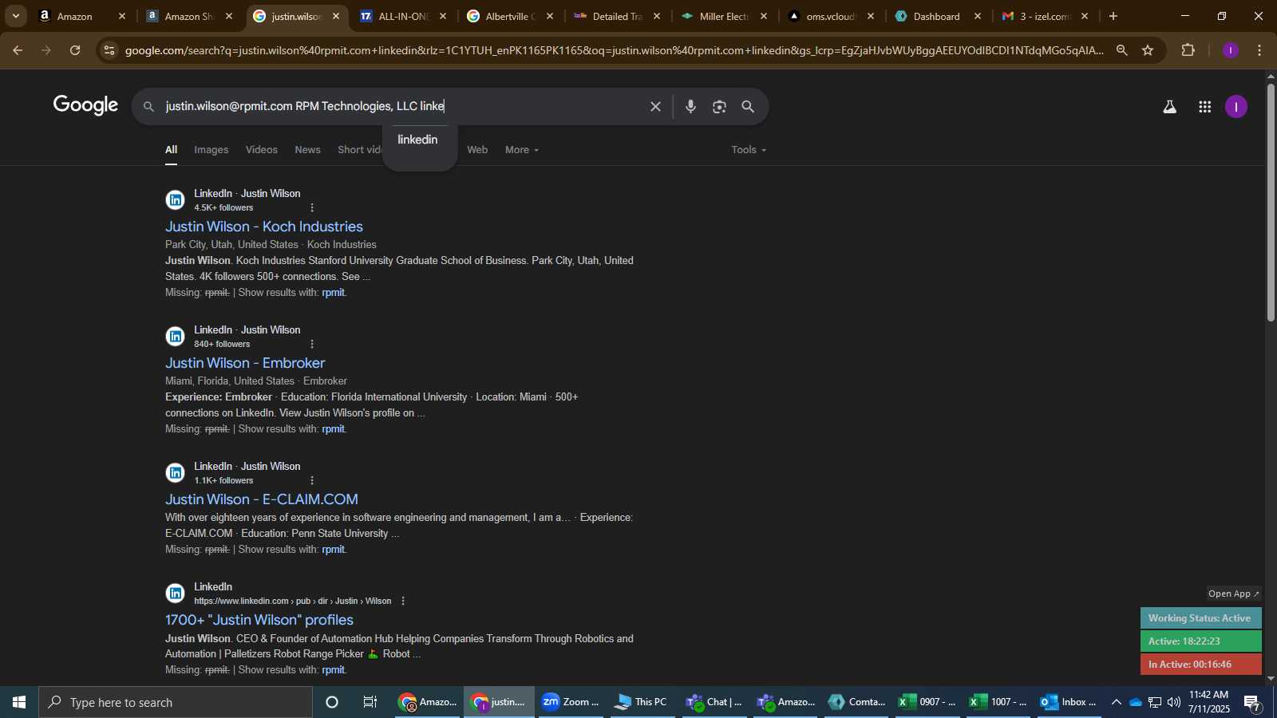Switch to the Images results tab
The height and width of the screenshot is (718, 1277).
(212, 150)
